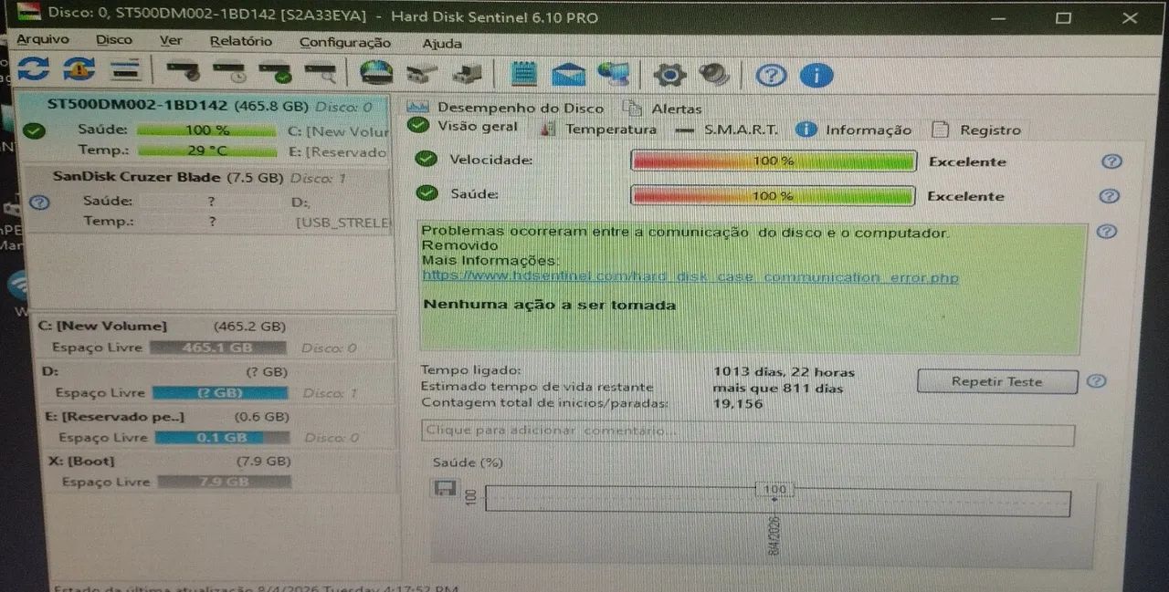
Task: Click the Repetir Teste button
Action: pos(996,381)
